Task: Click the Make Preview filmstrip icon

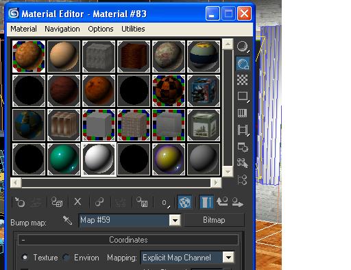Action: (243, 130)
